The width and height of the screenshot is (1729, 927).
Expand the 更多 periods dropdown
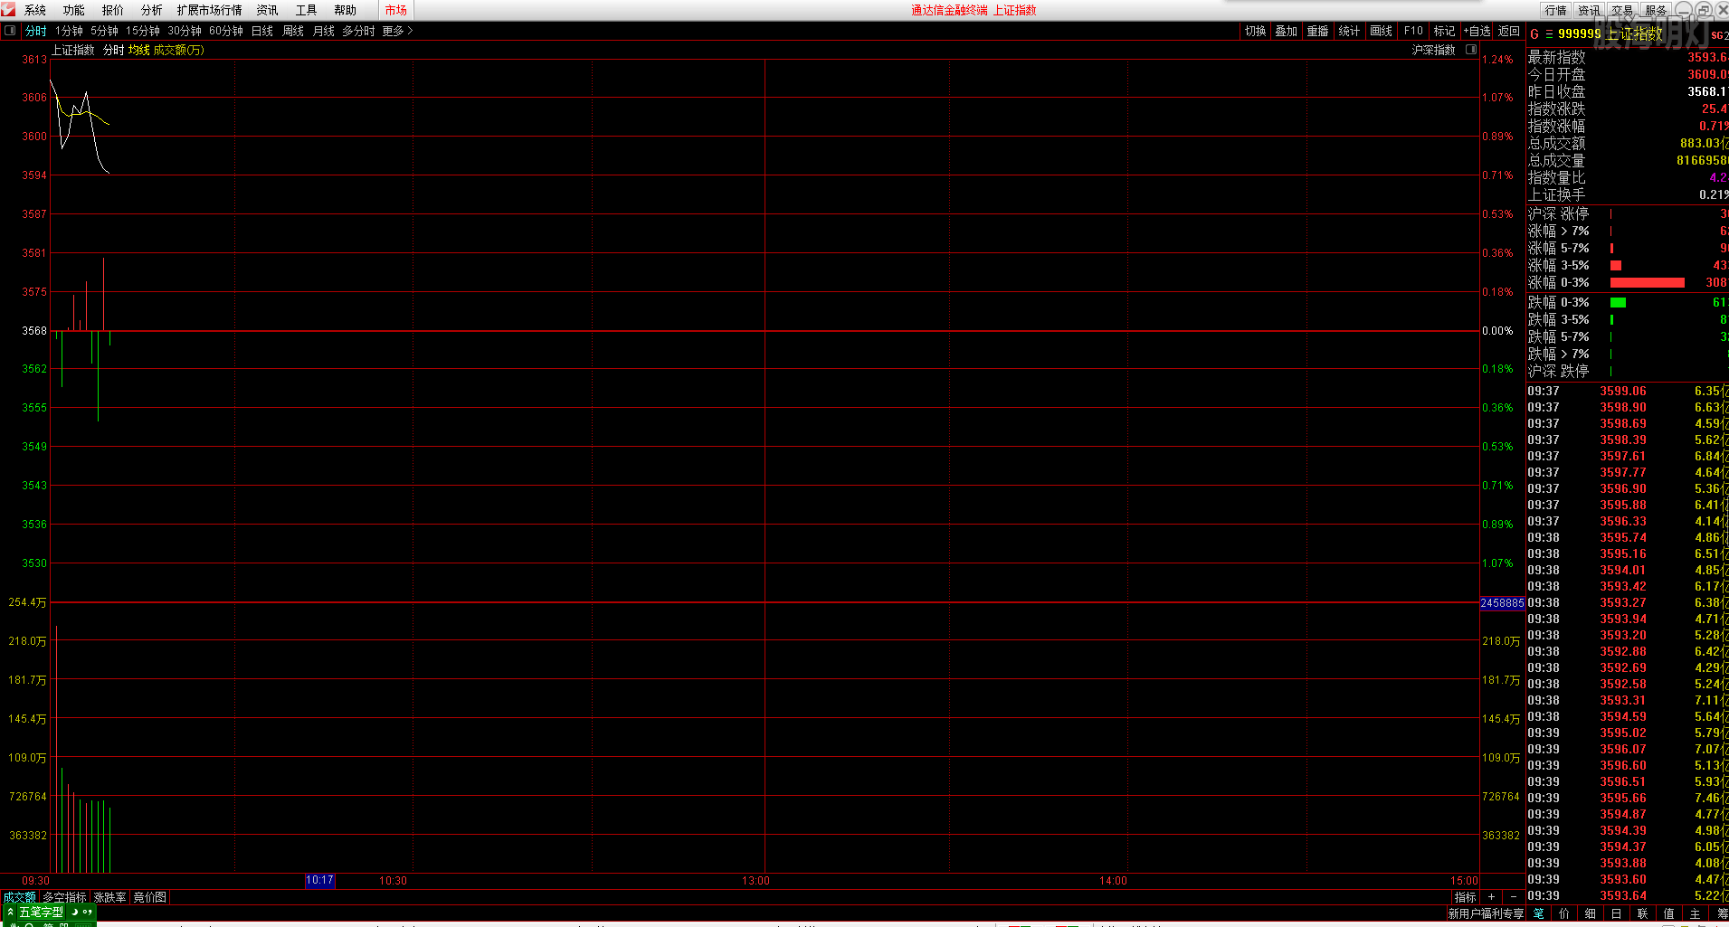tap(397, 31)
